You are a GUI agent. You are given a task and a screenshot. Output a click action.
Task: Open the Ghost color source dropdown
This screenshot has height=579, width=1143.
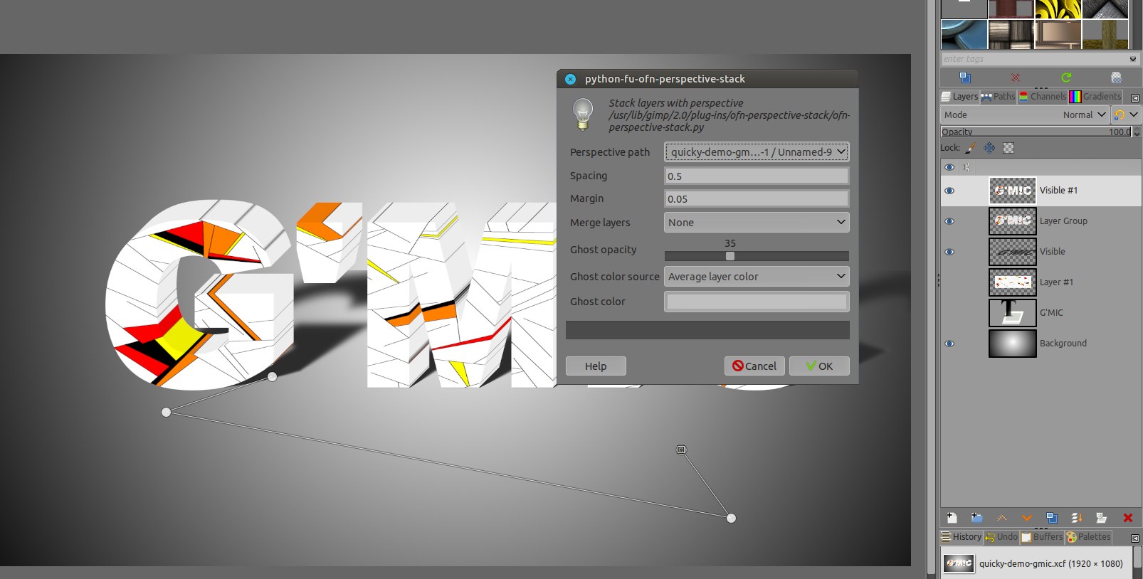click(757, 277)
